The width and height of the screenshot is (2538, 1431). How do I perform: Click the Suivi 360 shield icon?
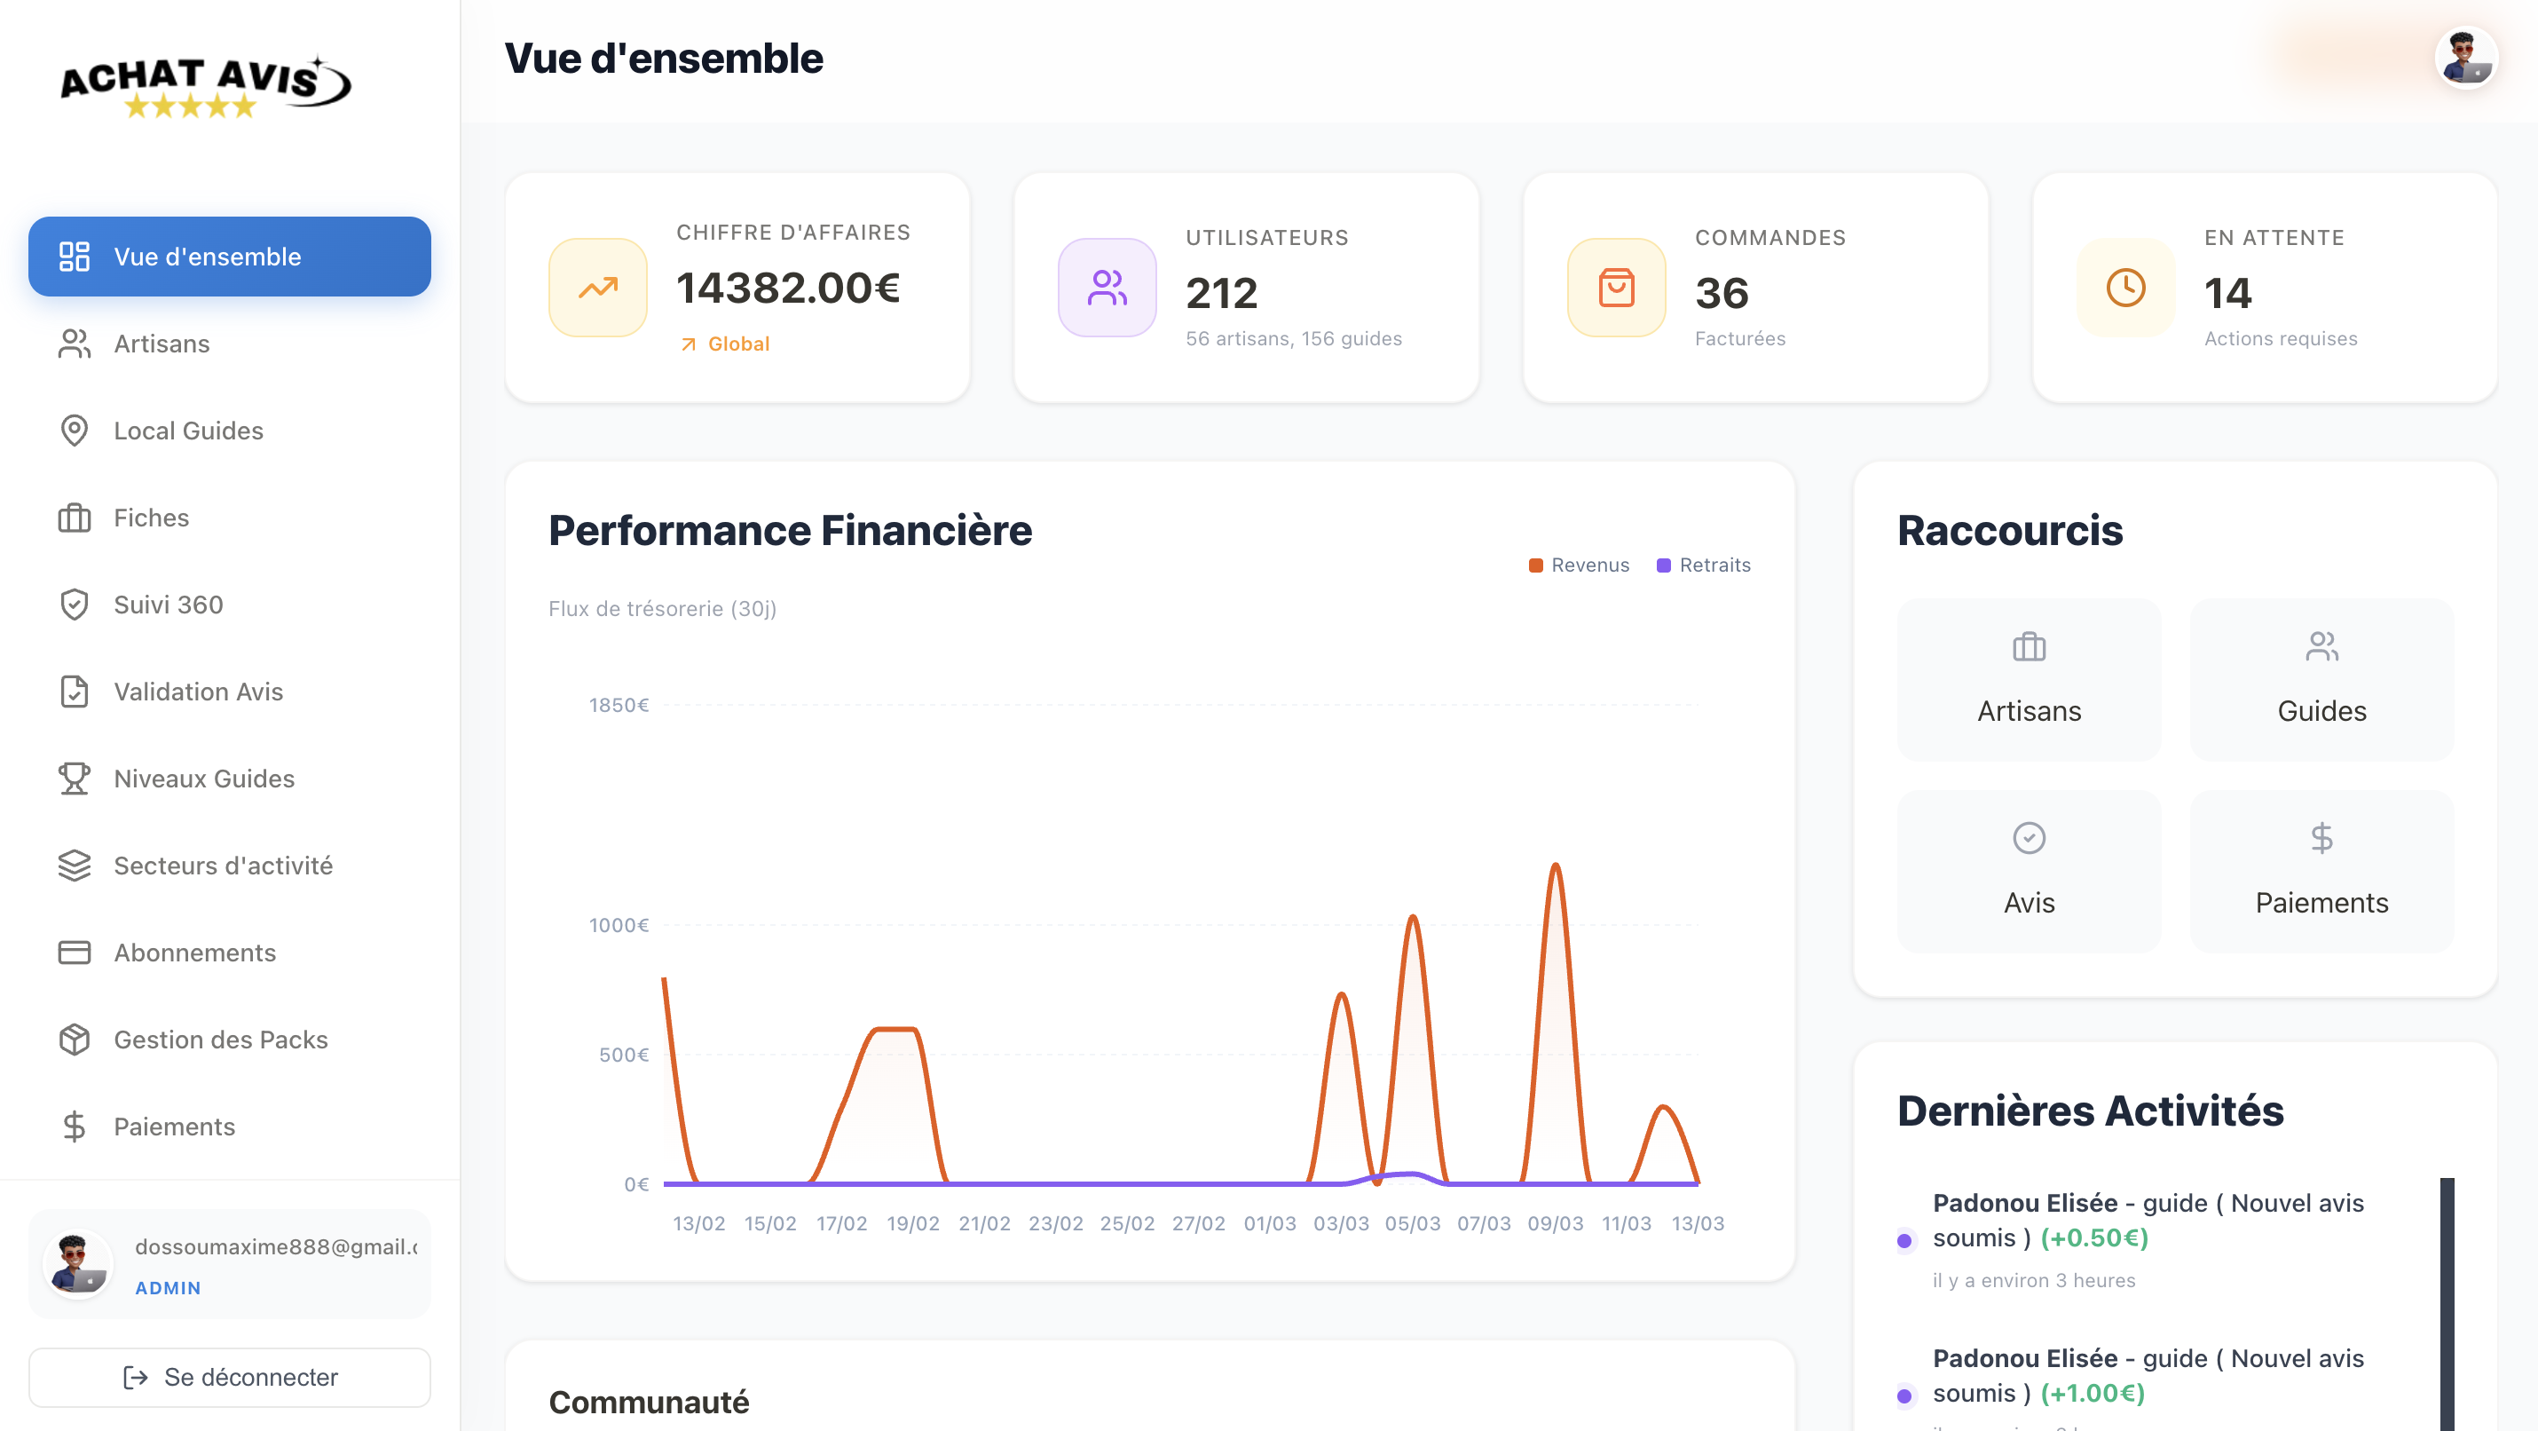point(74,605)
